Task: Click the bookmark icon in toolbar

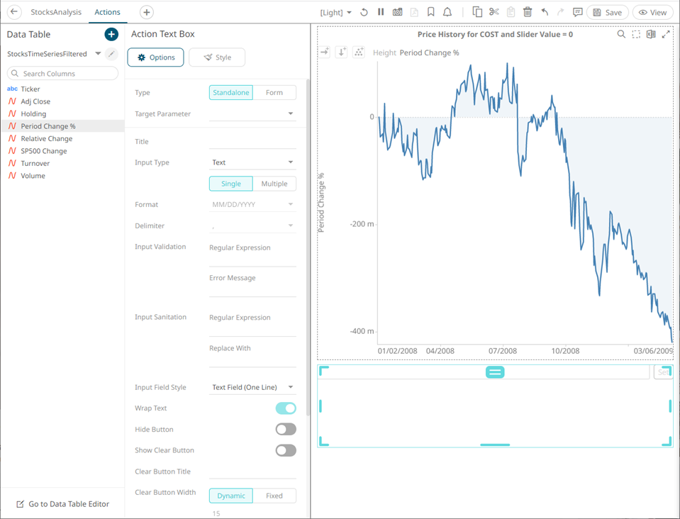Action: pyautogui.click(x=430, y=12)
